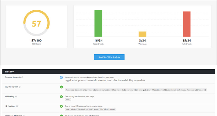Click the keyword 'nunc'
Image resolution: width=217 pixels, height=116 pixels.
click(x=109, y=80)
